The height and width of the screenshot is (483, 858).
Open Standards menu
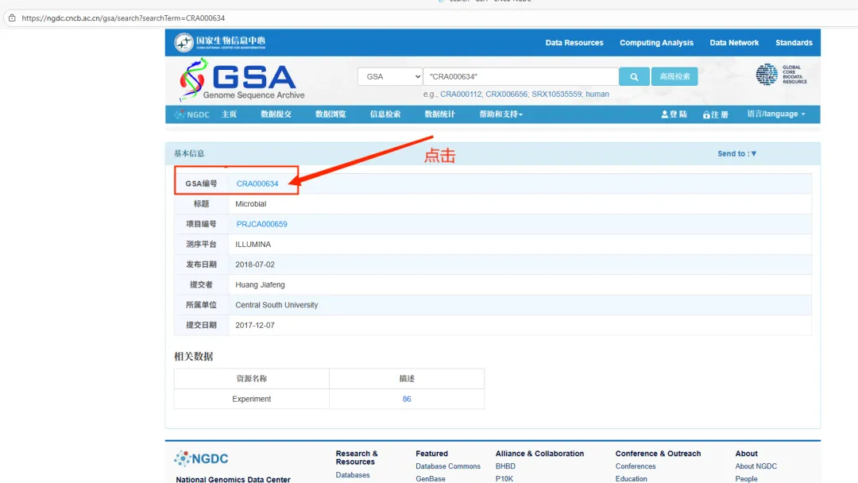tap(794, 43)
